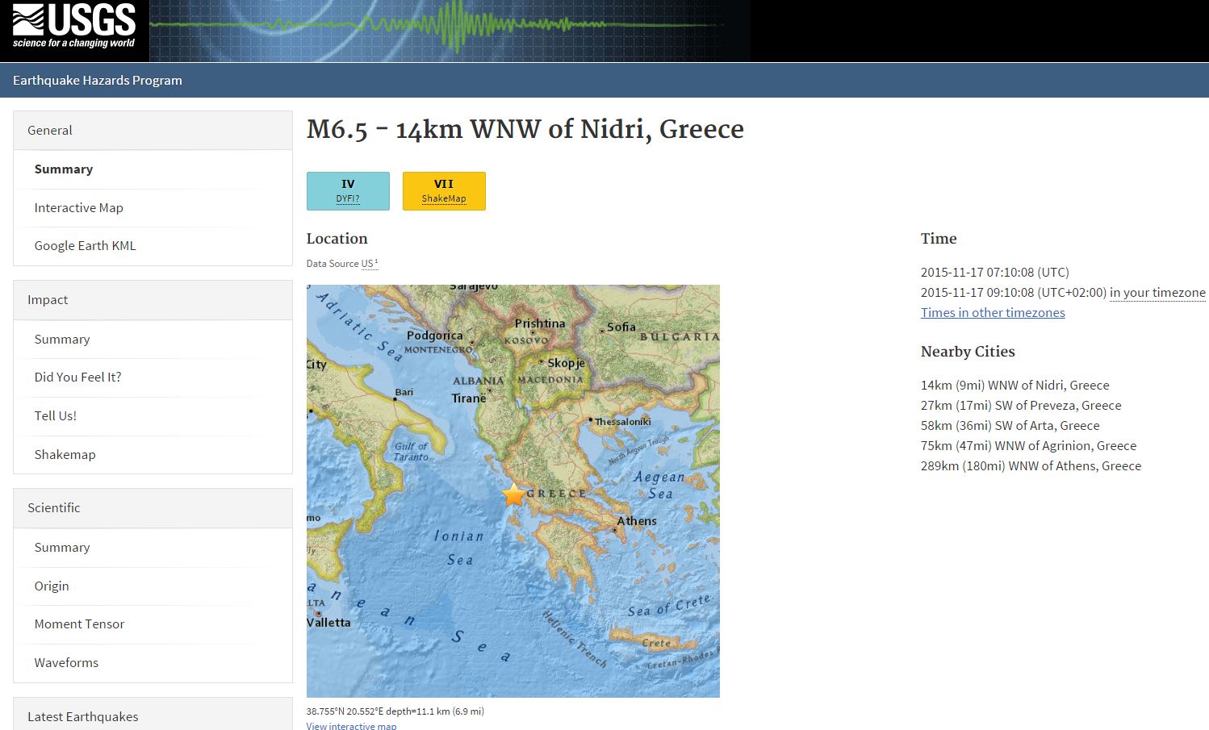This screenshot has height=730, width=1209.
Task: Click the earthquake epicenter star on the map
Action: click(512, 496)
